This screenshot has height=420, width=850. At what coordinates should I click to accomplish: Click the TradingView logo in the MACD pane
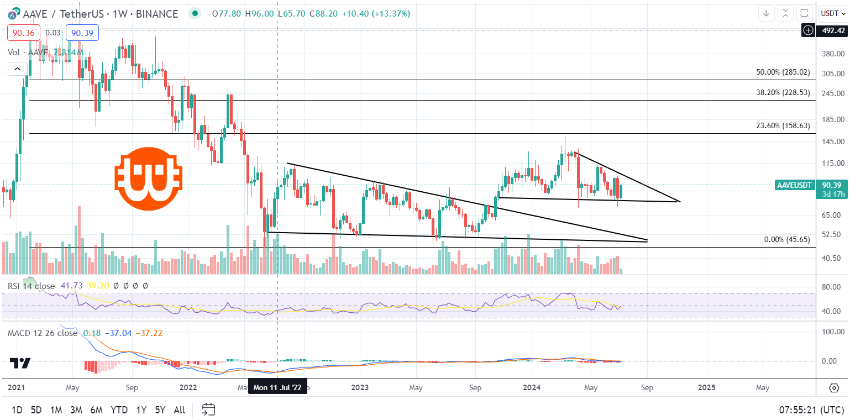(22, 363)
